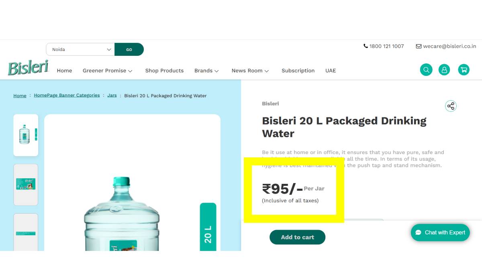Open the Subscription menu item

coord(298,71)
